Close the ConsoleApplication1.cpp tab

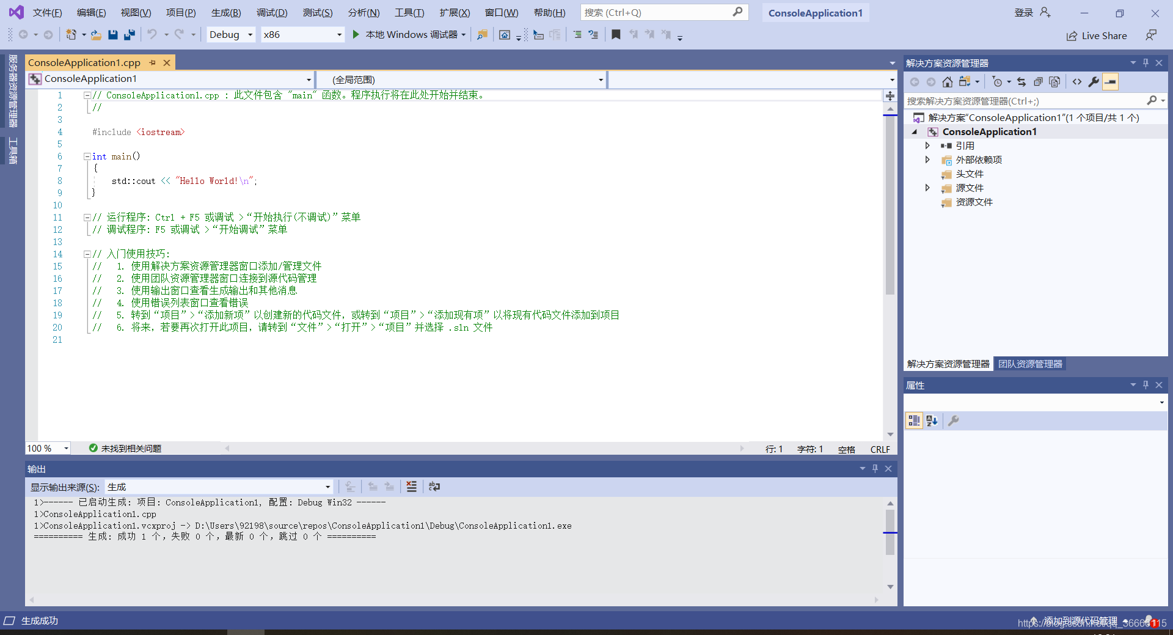pyautogui.click(x=167, y=62)
